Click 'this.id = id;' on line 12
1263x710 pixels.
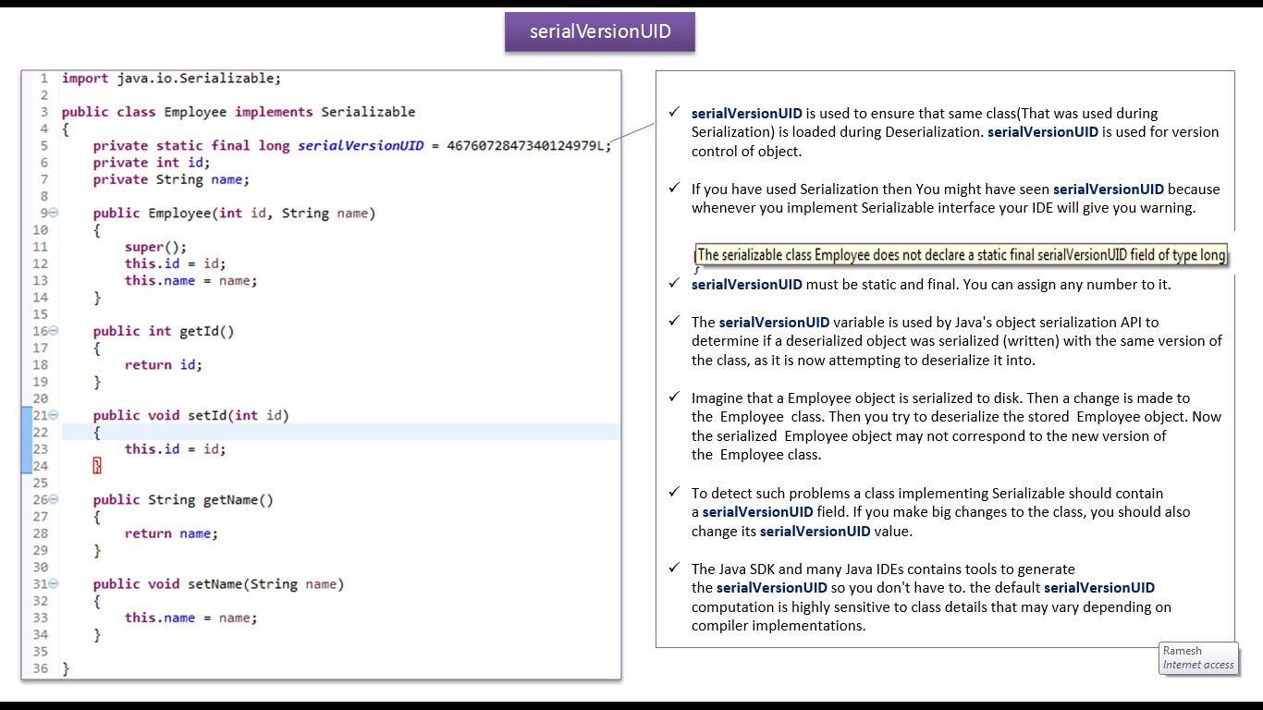click(x=176, y=263)
